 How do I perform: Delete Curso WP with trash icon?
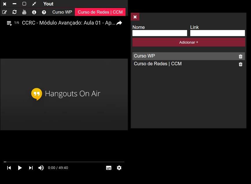pyautogui.click(x=240, y=56)
